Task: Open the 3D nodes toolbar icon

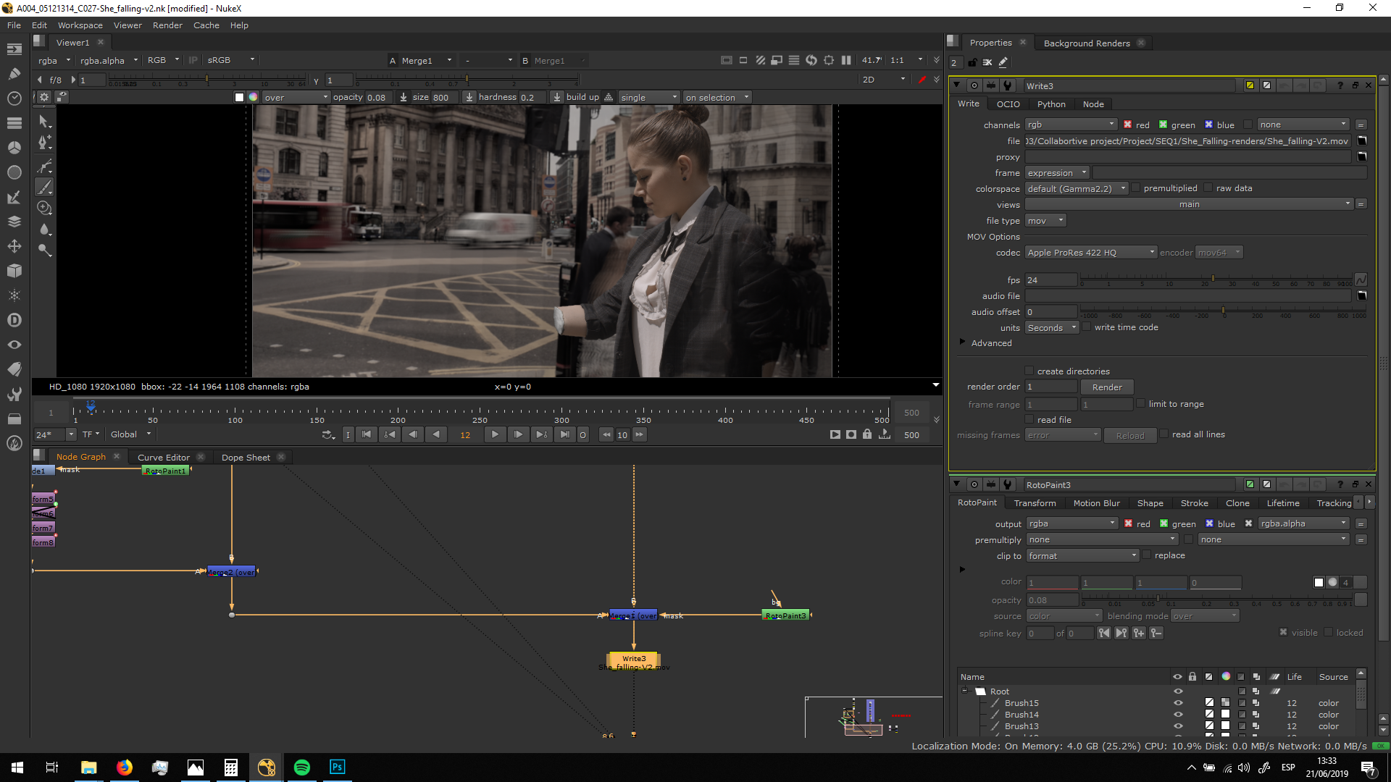Action: coord(14,271)
